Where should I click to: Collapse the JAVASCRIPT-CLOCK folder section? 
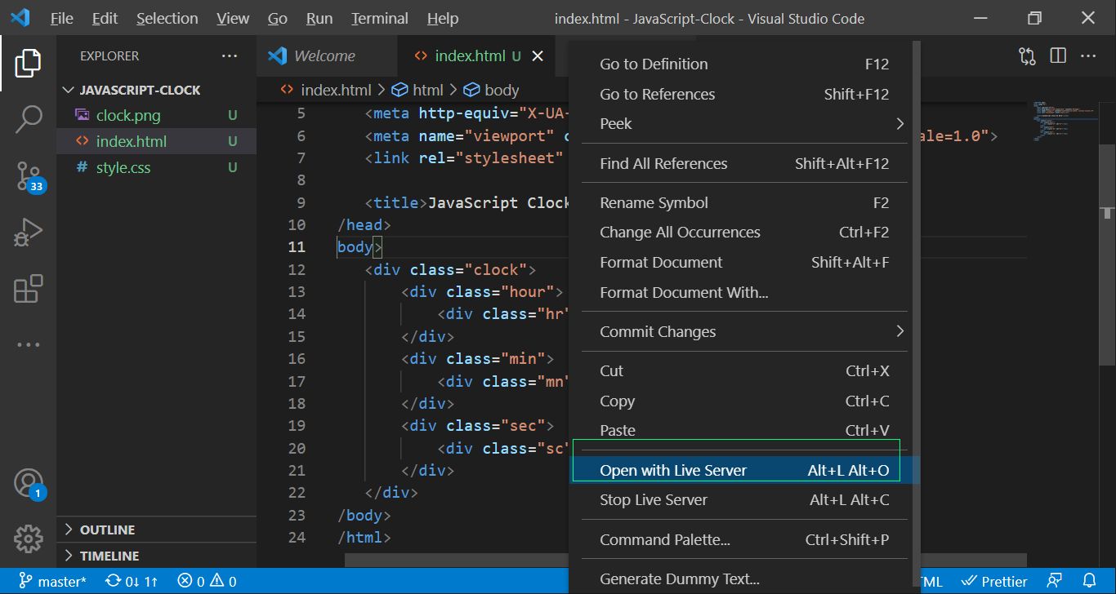pyautogui.click(x=155, y=90)
